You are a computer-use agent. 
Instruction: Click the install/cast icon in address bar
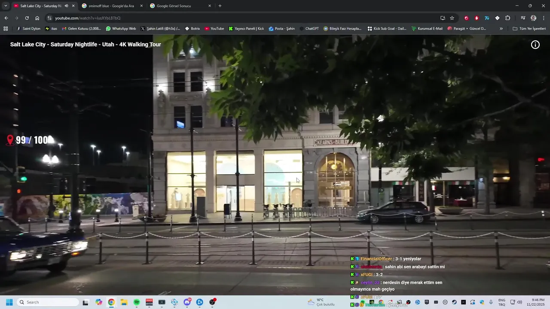coord(443,18)
